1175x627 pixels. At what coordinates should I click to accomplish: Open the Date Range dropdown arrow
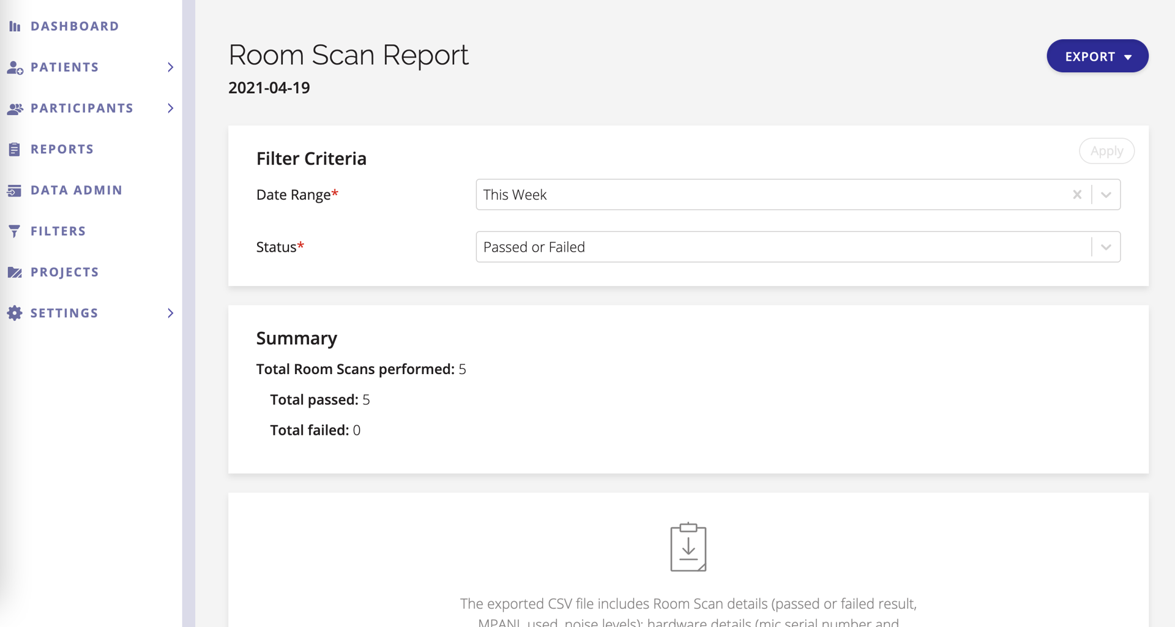[x=1106, y=195]
